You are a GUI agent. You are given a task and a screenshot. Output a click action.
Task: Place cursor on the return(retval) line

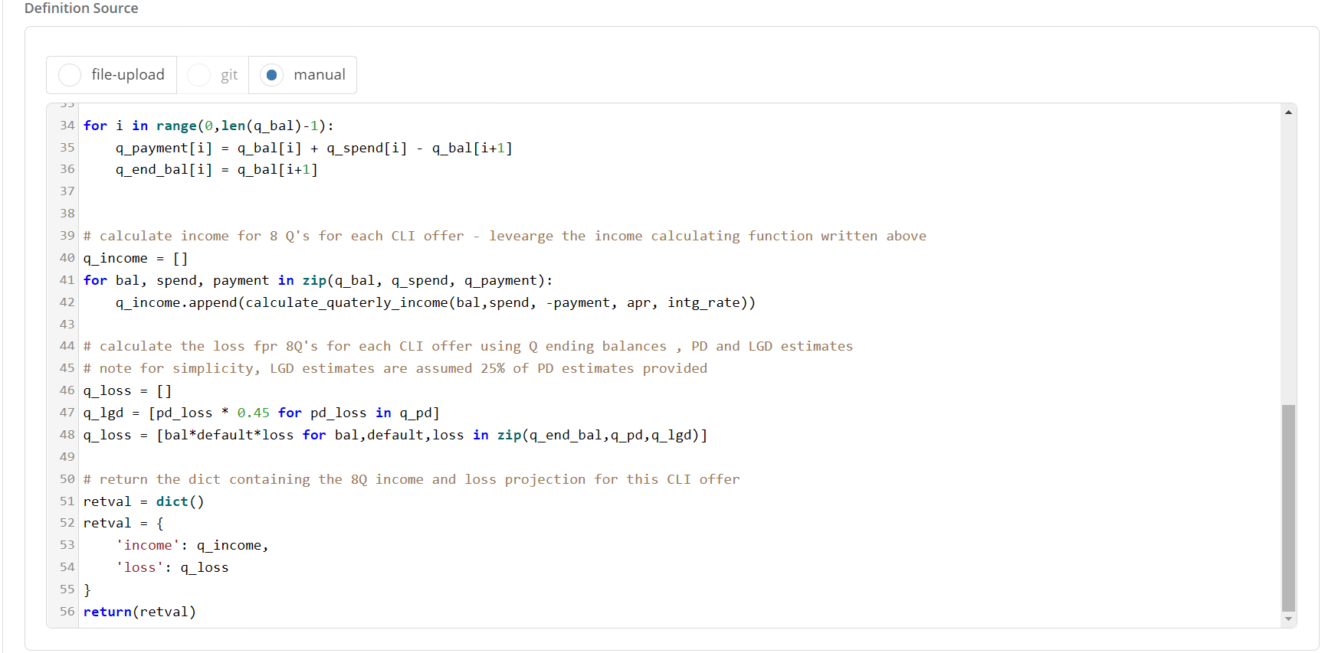[139, 612]
